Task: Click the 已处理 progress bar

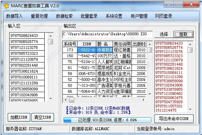Action: point(107,120)
